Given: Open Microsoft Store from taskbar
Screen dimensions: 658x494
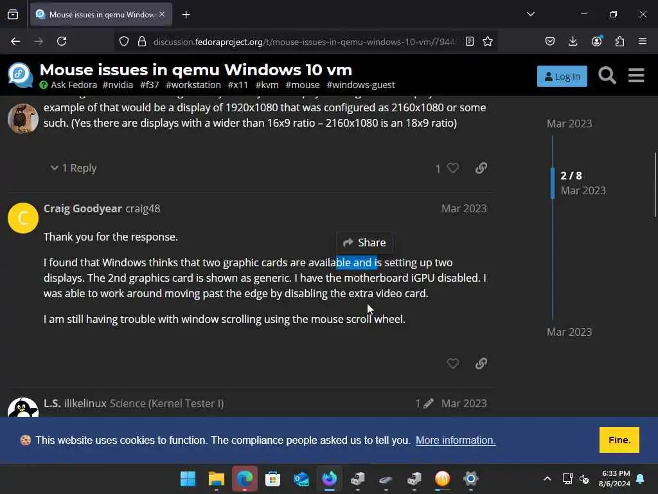Looking at the screenshot, I should [272, 479].
